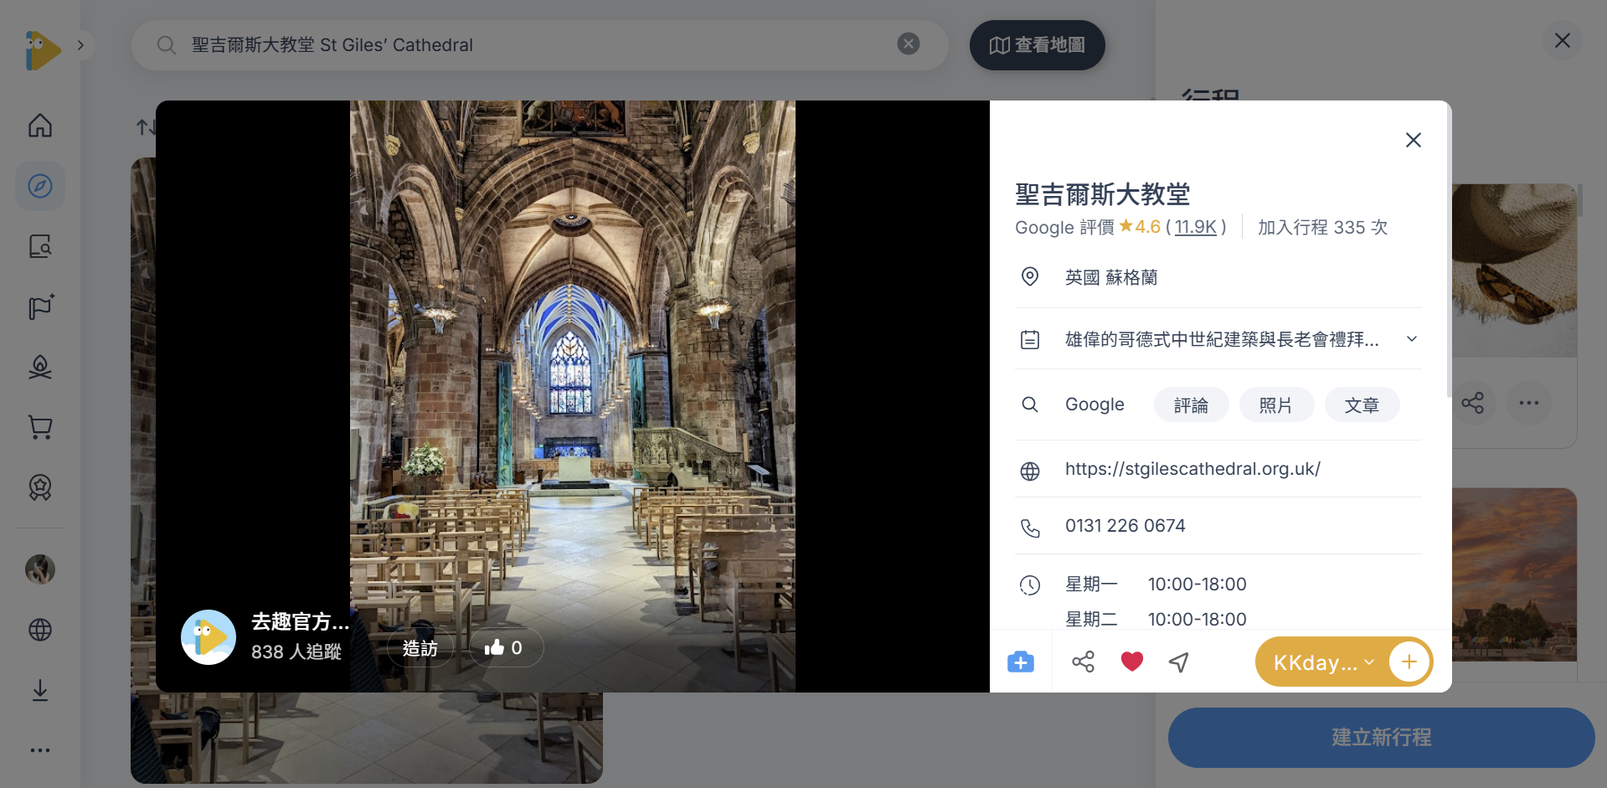Image resolution: width=1607 pixels, height=788 pixels.
Task: Close the itinerary side panel
Action: [x=1563, y=40]
